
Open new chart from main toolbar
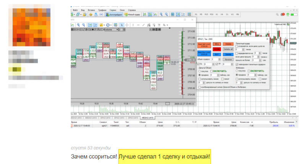(72, 15)
